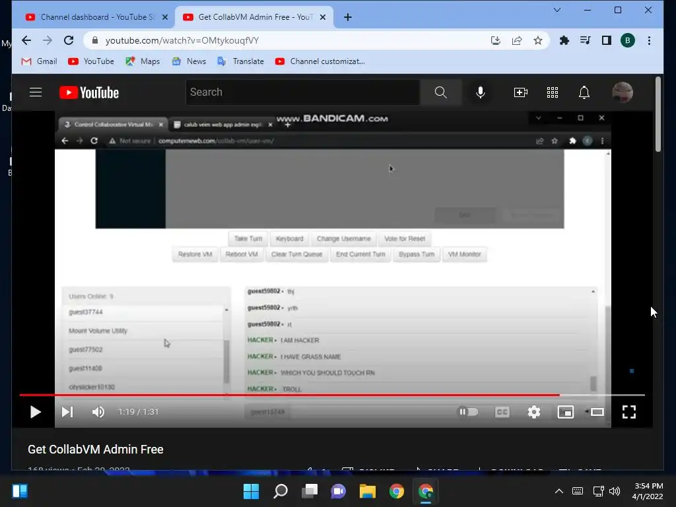Click the forward navigation arrow
This screenshot has width=676, height=507.
coord(48,40)
